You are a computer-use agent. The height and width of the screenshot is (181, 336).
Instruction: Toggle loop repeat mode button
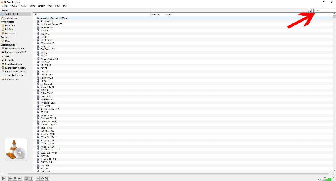42,178
